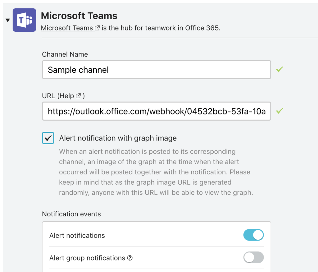Enable the Alert group notifications toggle
This screenshot has width=318, height=272.
[x=253, y=257]
